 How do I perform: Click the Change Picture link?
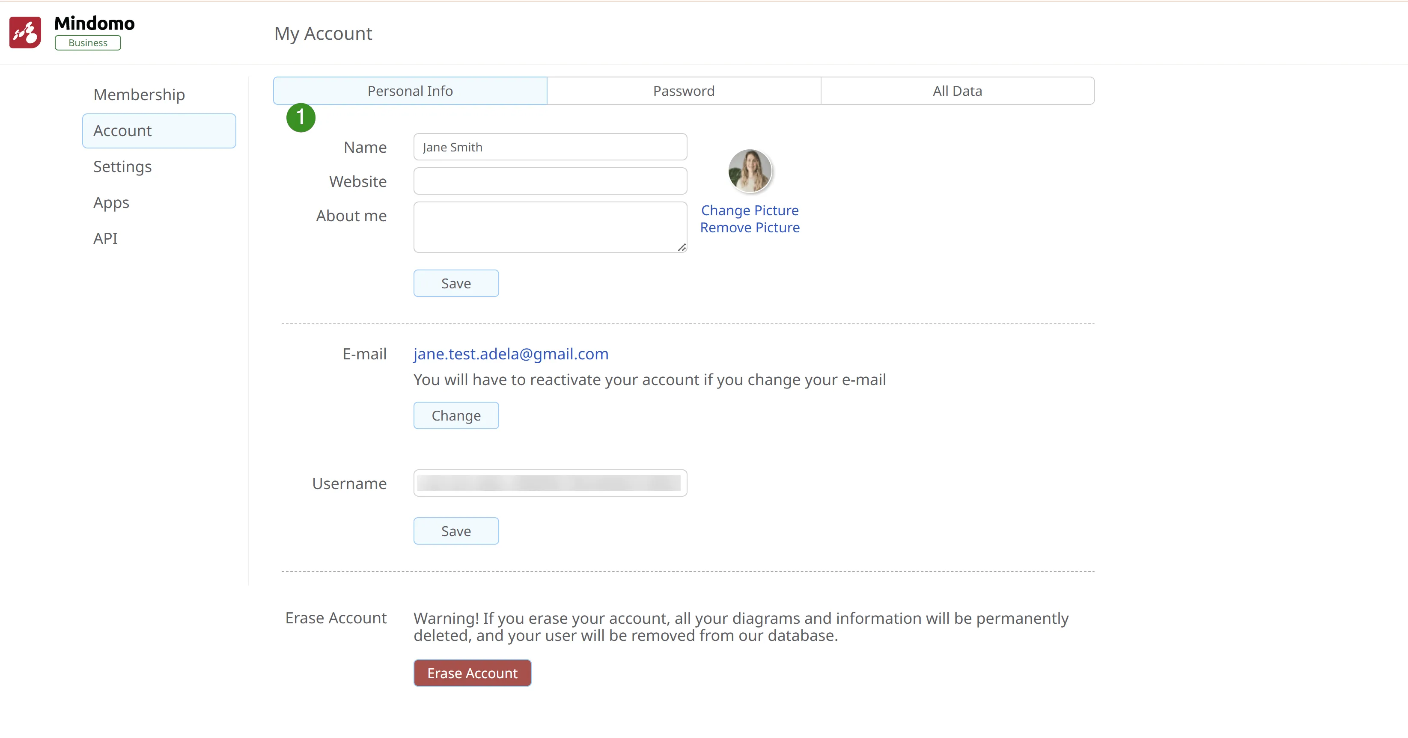pyautogui.click(x=749, y=210)
